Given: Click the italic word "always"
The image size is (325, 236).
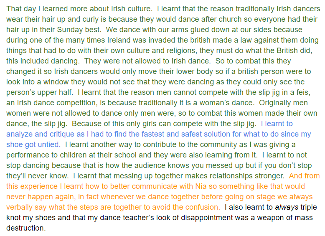Looking at the screenshot, I should pyautogui.click(x=287, y=207).
